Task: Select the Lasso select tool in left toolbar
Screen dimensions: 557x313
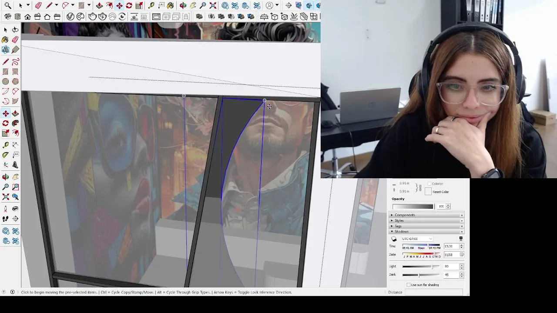Action: (x=15, y=30)
